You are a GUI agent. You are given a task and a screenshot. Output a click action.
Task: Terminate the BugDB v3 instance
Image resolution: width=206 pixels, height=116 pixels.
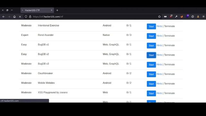[x=169, y=64]
